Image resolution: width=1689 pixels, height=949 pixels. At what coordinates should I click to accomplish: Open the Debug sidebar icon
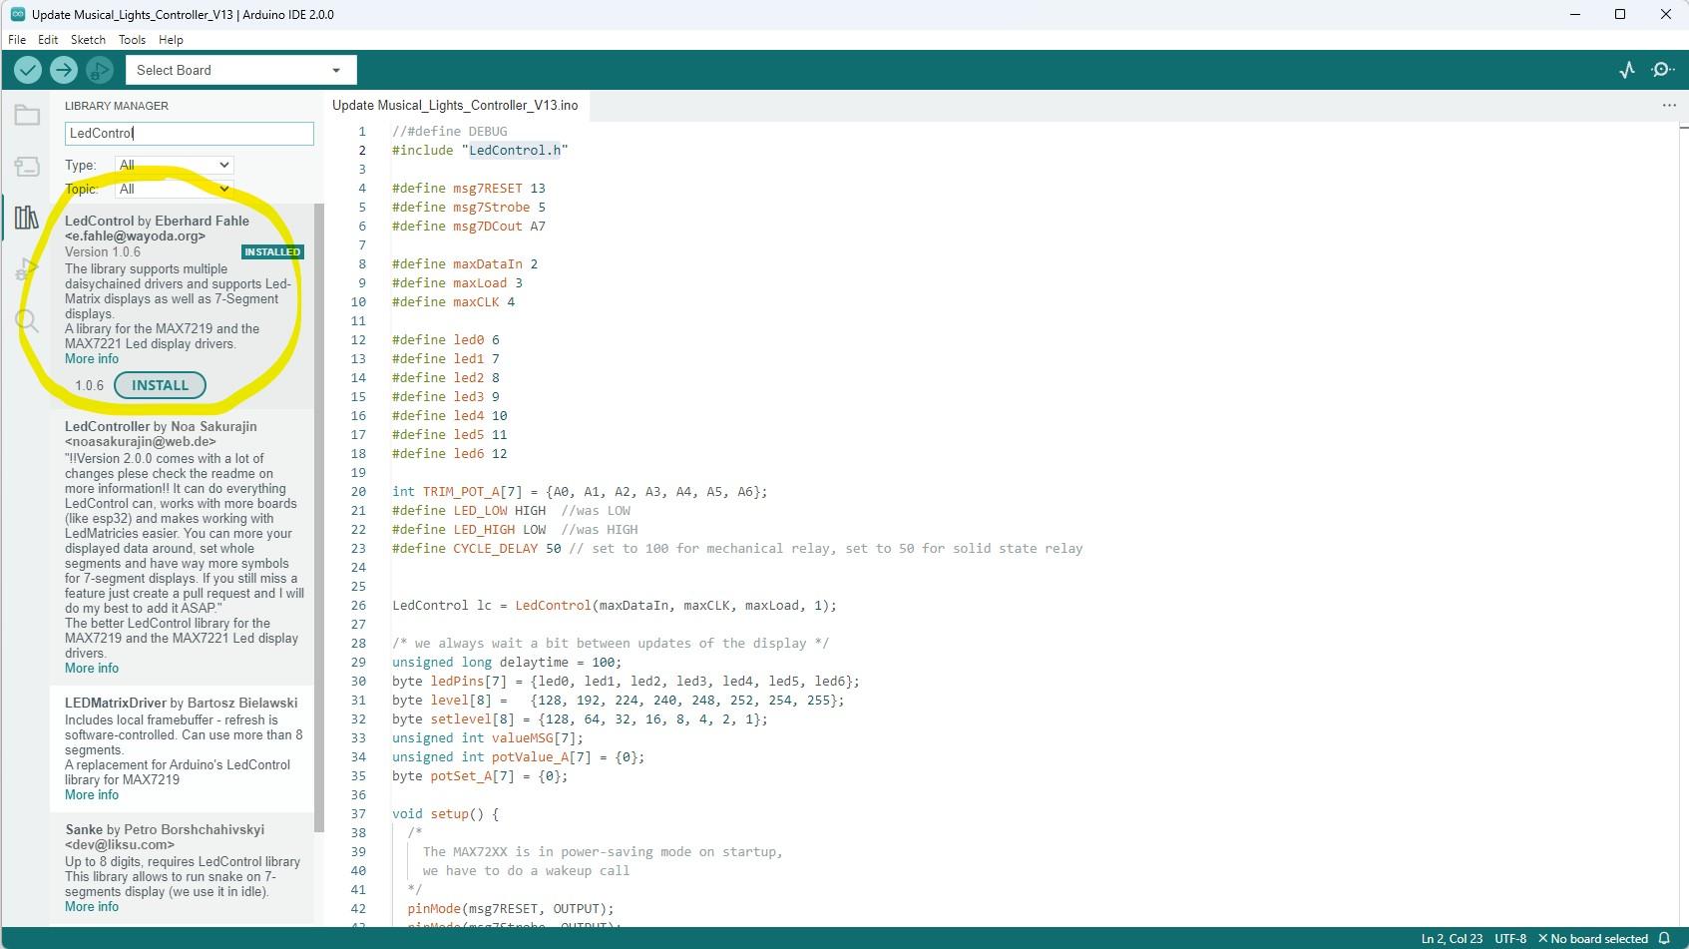click(x=27, y=269)
